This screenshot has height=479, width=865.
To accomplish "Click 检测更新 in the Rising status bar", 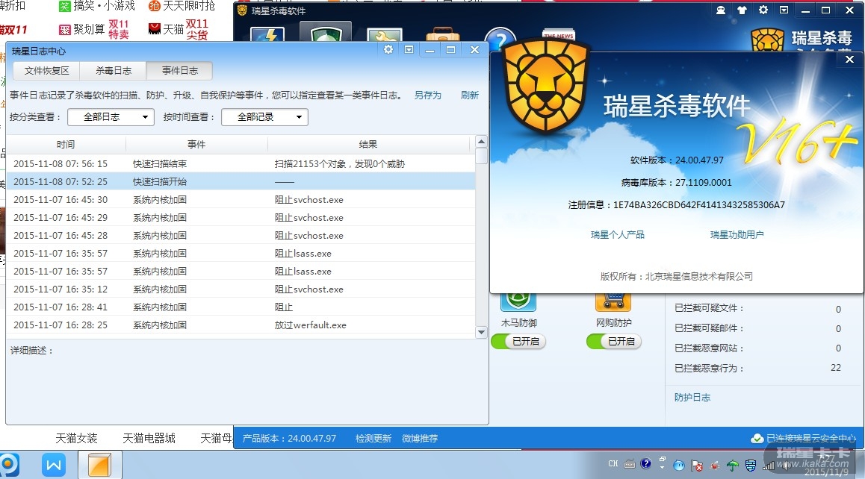I will click(x=373, y=438).
